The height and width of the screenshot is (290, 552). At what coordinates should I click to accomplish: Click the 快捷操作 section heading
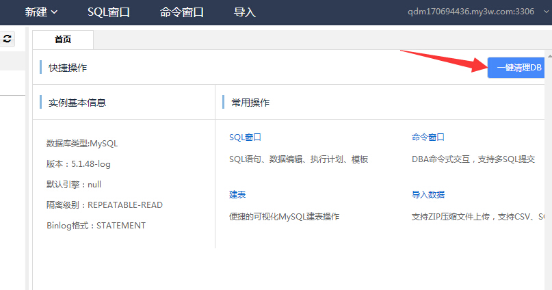click(x=68, y=68)
